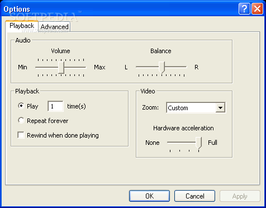Click the time(s) label
Image resolution: width=266 pixels, height=208 pixels.
pyautogui.click(x=77, y=106)
